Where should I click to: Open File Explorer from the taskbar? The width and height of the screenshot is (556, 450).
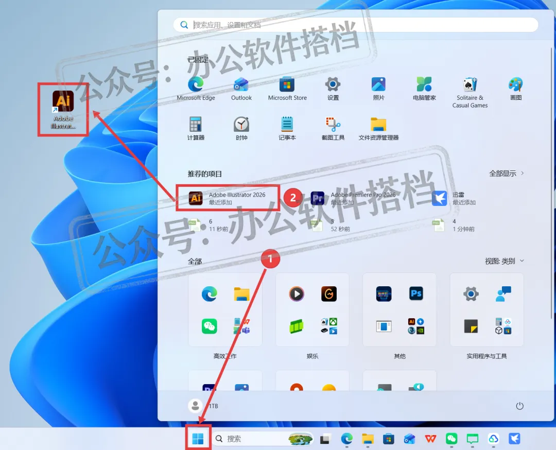pyautogui.click(x=368, y=439)
